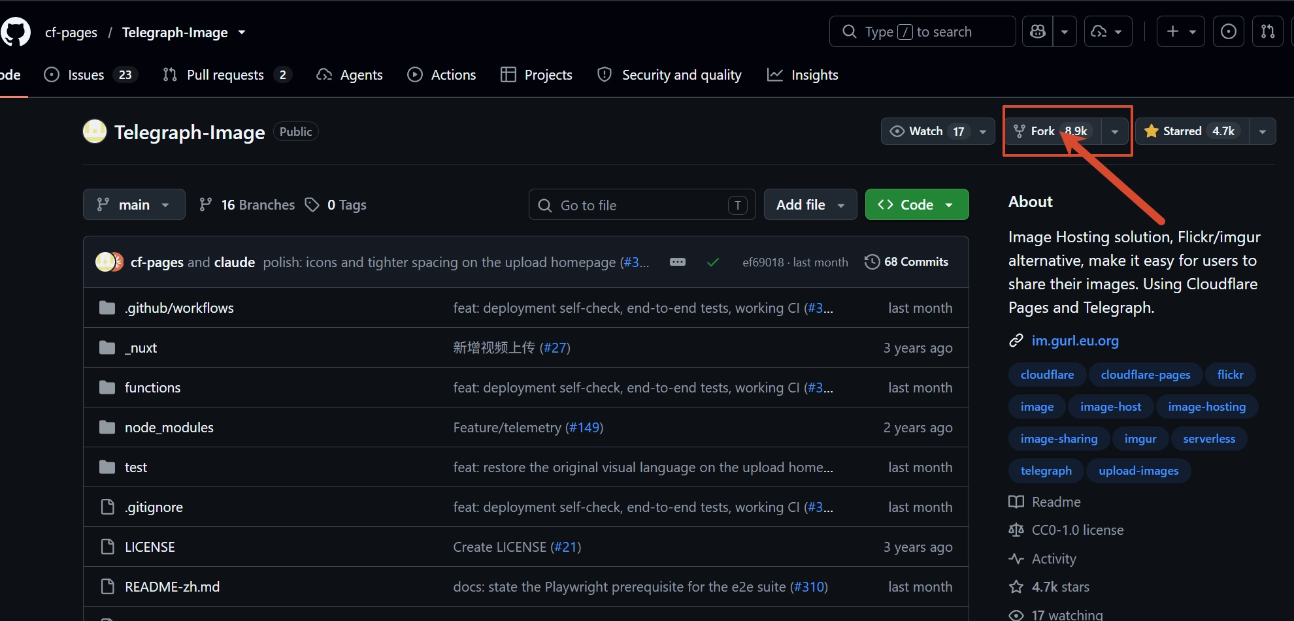View the 16 Branches list
1294x621 pixels.
247,204
